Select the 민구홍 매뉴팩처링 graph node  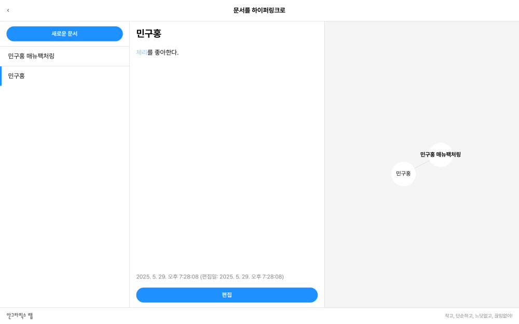pyautogui.click(x=440, y=154)
